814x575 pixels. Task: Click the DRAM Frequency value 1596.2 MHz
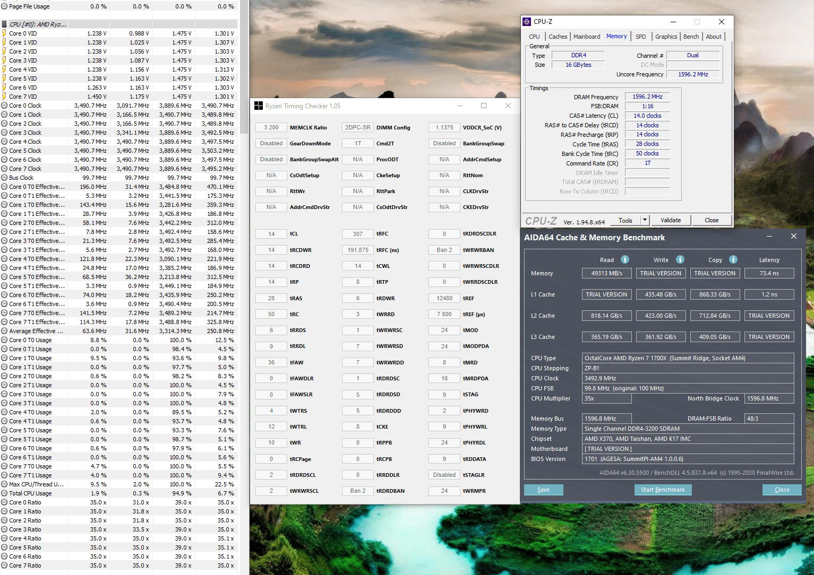(x=647, y=97)
